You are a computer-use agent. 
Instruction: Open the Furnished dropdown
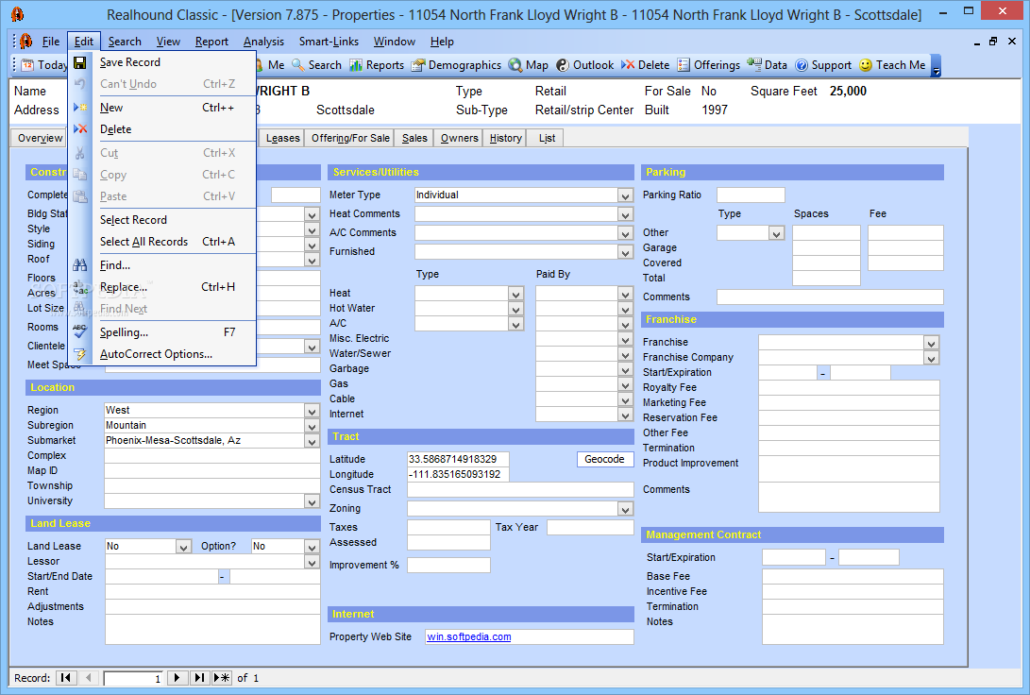625,252
